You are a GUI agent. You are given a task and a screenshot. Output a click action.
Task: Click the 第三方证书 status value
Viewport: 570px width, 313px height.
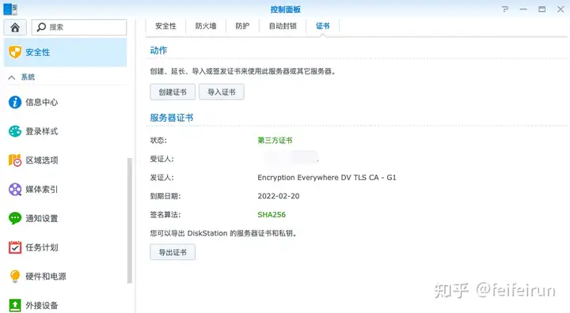tap(275, 140)
